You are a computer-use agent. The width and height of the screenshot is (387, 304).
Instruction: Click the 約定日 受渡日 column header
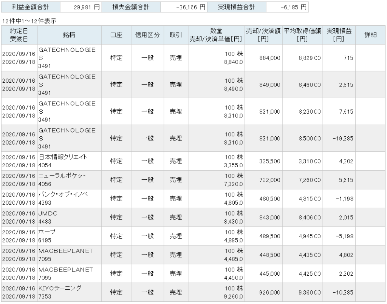[19, 35]
